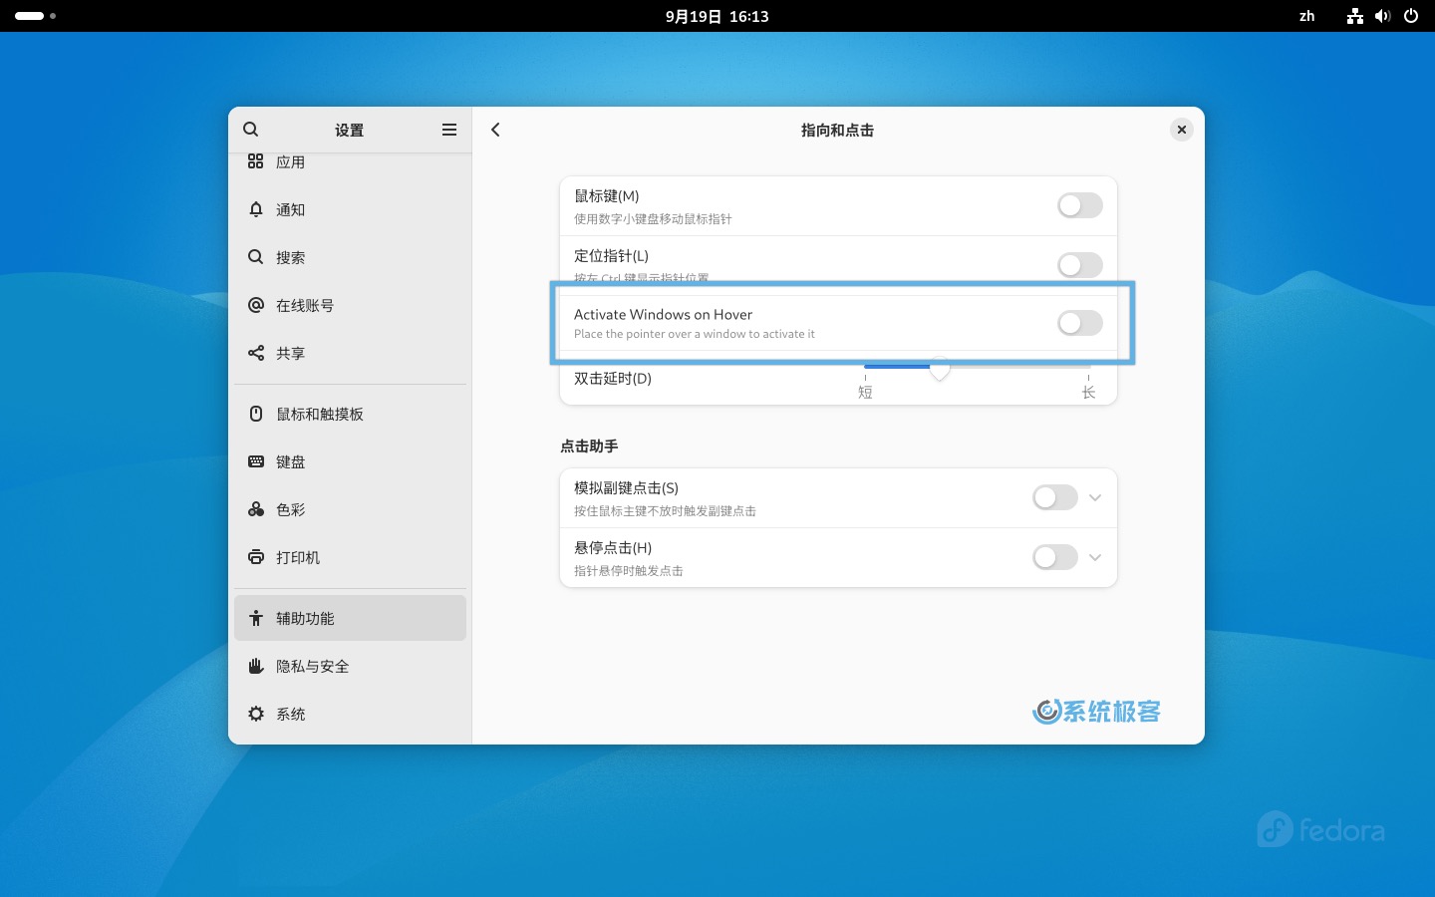Click 按住鼠标主键不放时触发副键点击 description
Screen dimensions: 1435x897
(x=665, y=511)
